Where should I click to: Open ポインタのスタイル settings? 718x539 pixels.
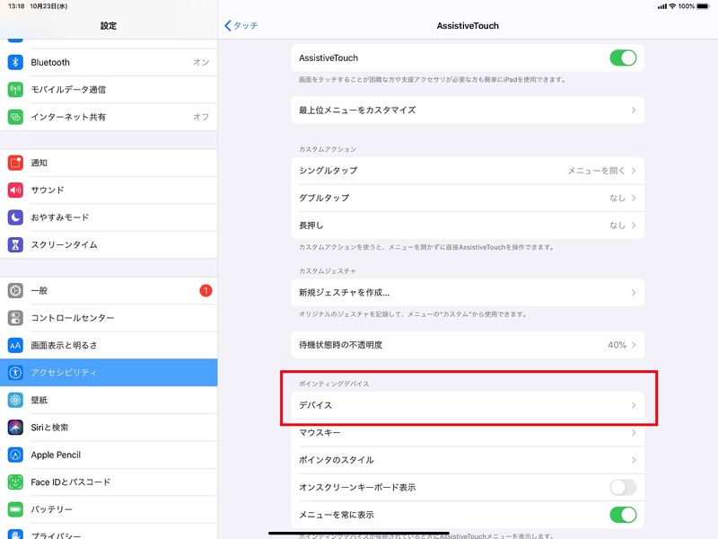(x=468, y=460)
